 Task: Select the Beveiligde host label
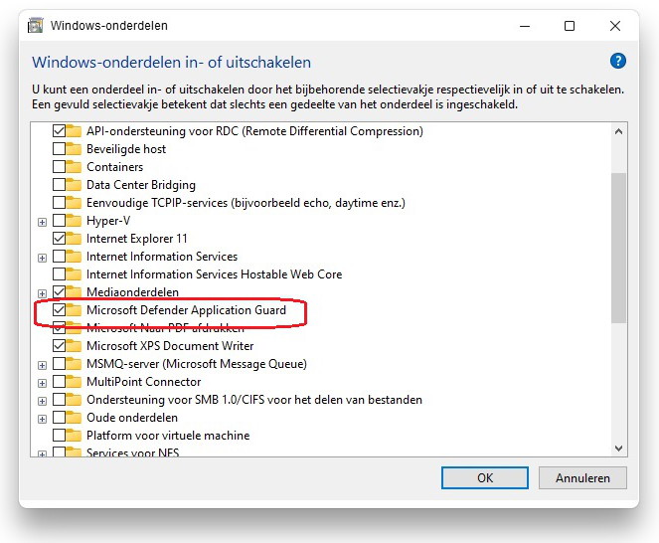pyautogui.click(x=126, y=149)
